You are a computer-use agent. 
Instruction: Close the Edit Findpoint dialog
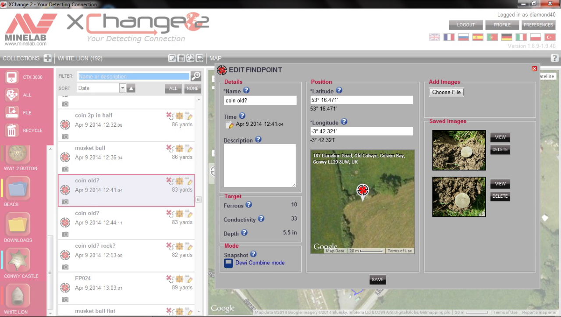[x=534, y=68]
